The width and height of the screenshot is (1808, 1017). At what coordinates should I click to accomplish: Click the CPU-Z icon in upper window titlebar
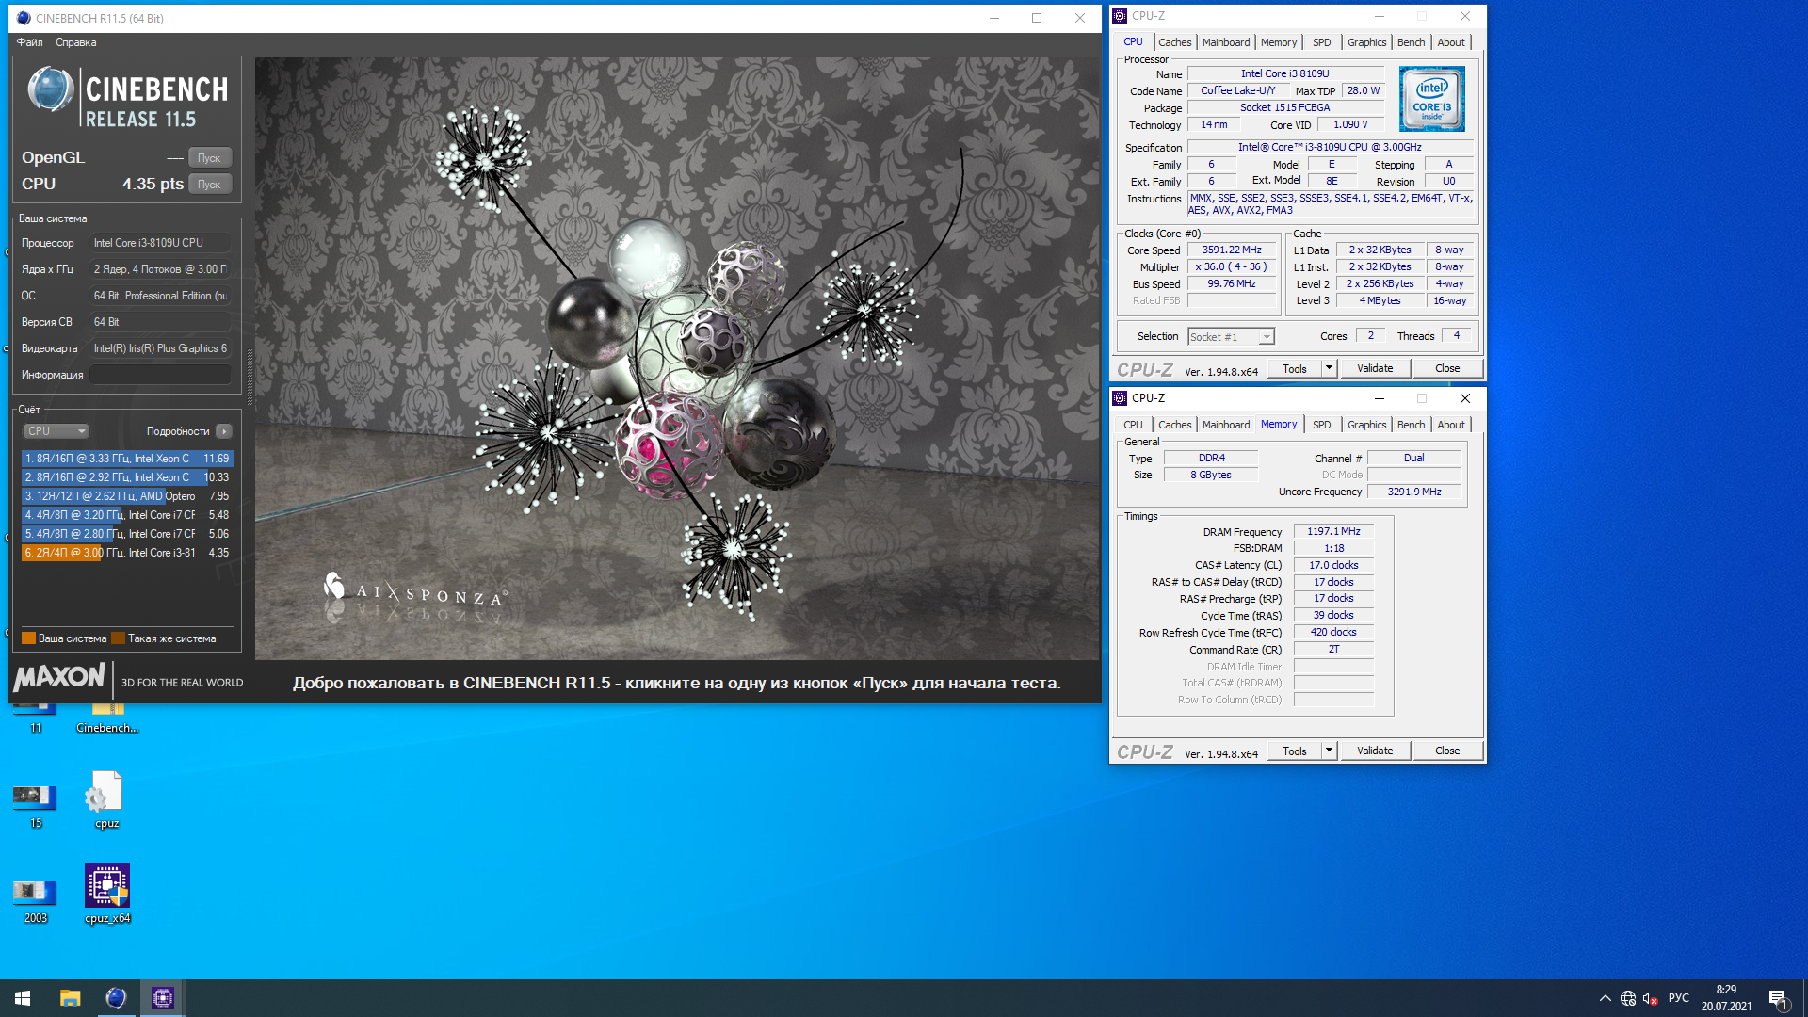pos(1120,16)
